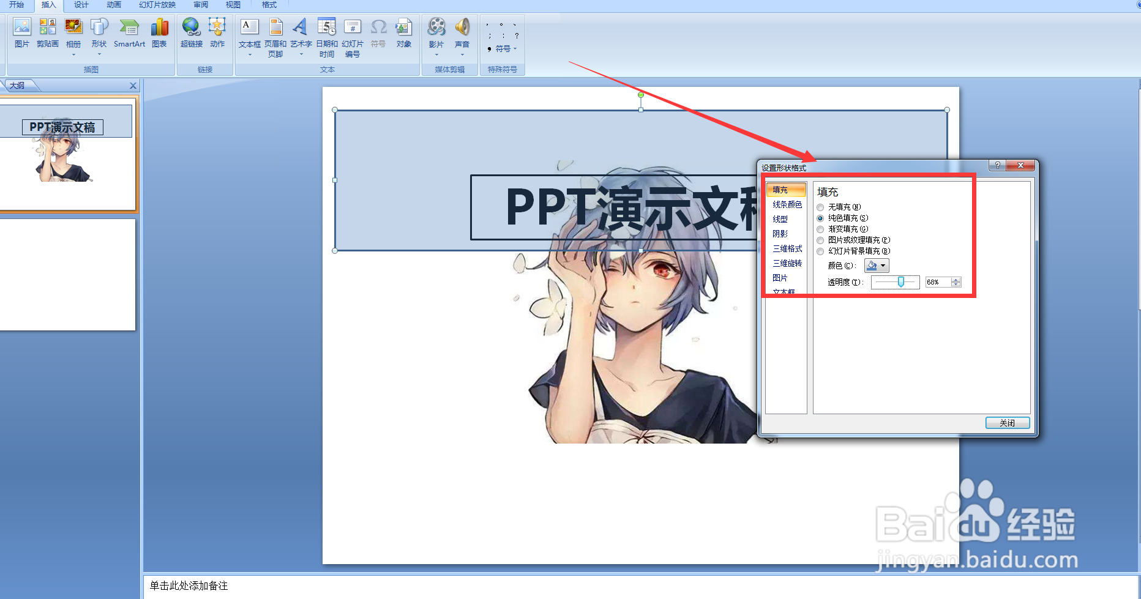The image size is (1141, 599).
Task: Close the 大纲 outline pane with X
Action: 133,86
